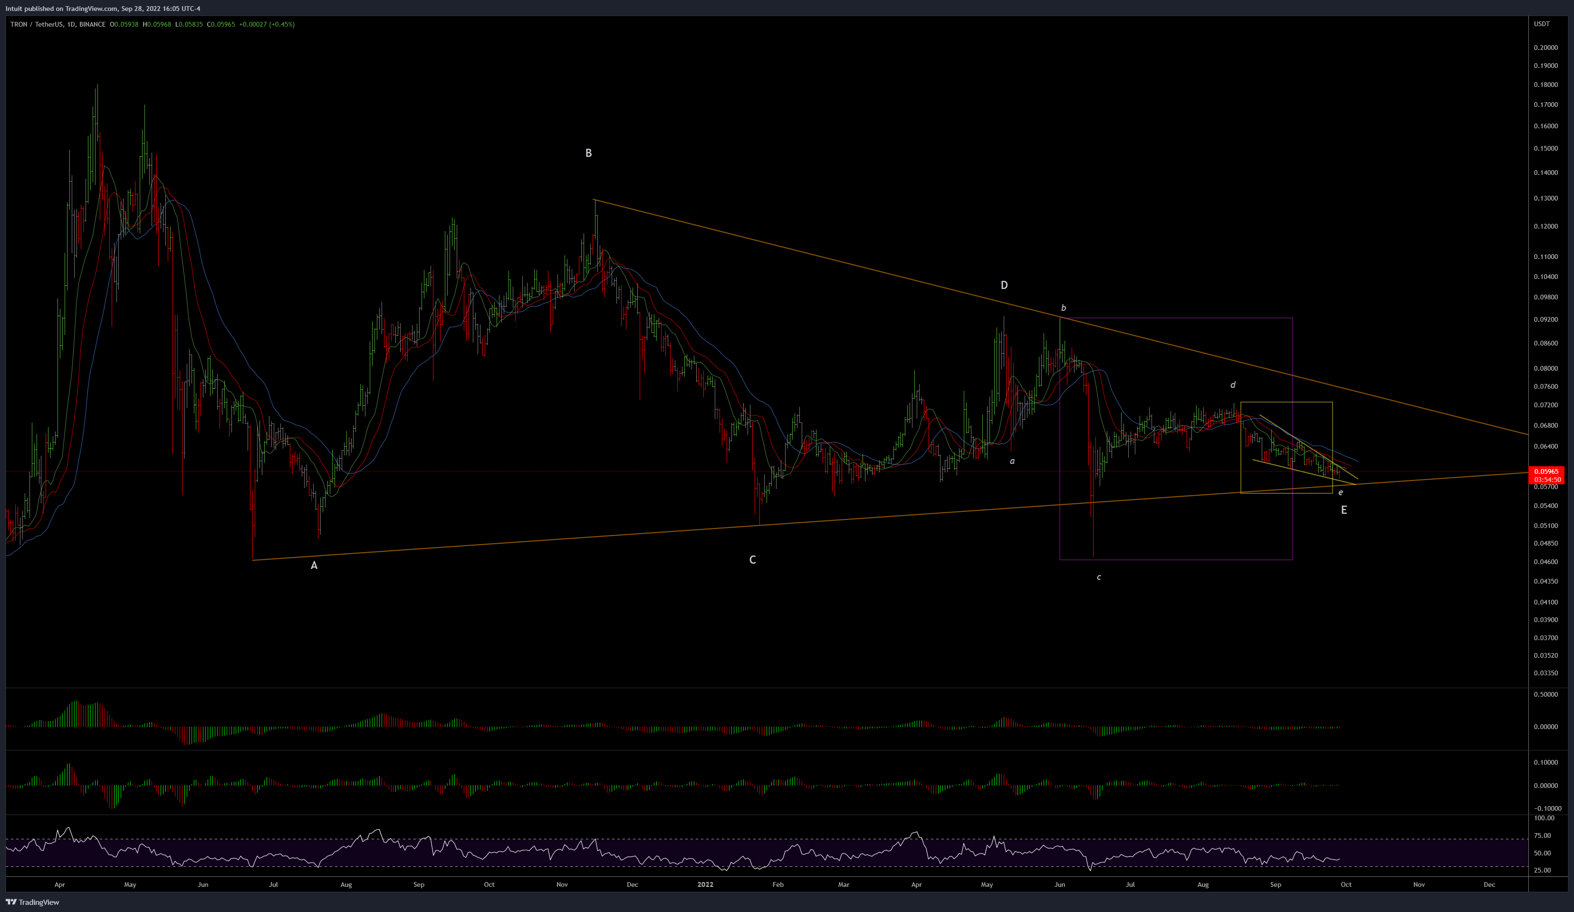Click the L0.05835 low value in the legend

pos(189,24)
